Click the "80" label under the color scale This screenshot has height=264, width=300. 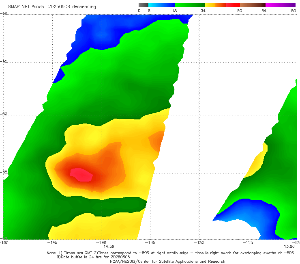point(294,11)
